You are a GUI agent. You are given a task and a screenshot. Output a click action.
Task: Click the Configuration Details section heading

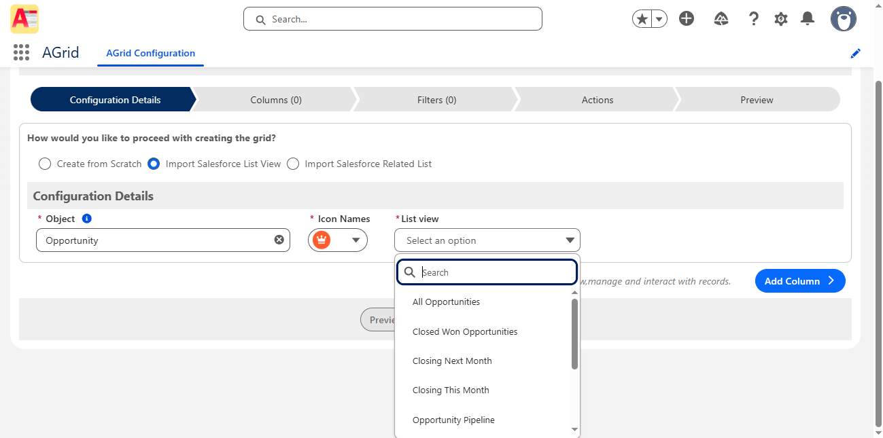point(93,196)
